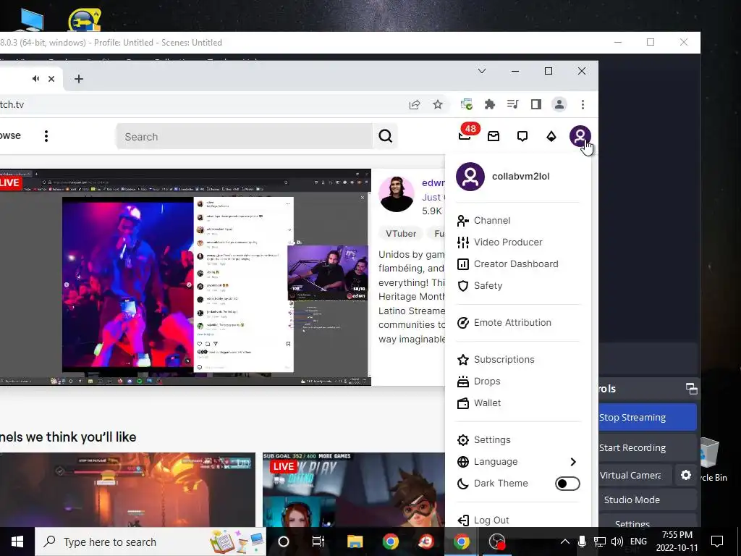Click the purple profile avatar in the header
Viewport: 741px width, 556px height.
coord(580,136)
